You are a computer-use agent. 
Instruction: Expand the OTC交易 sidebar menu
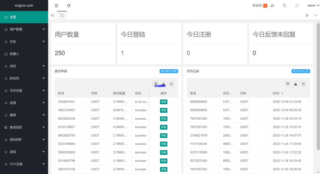click(24, 164)
